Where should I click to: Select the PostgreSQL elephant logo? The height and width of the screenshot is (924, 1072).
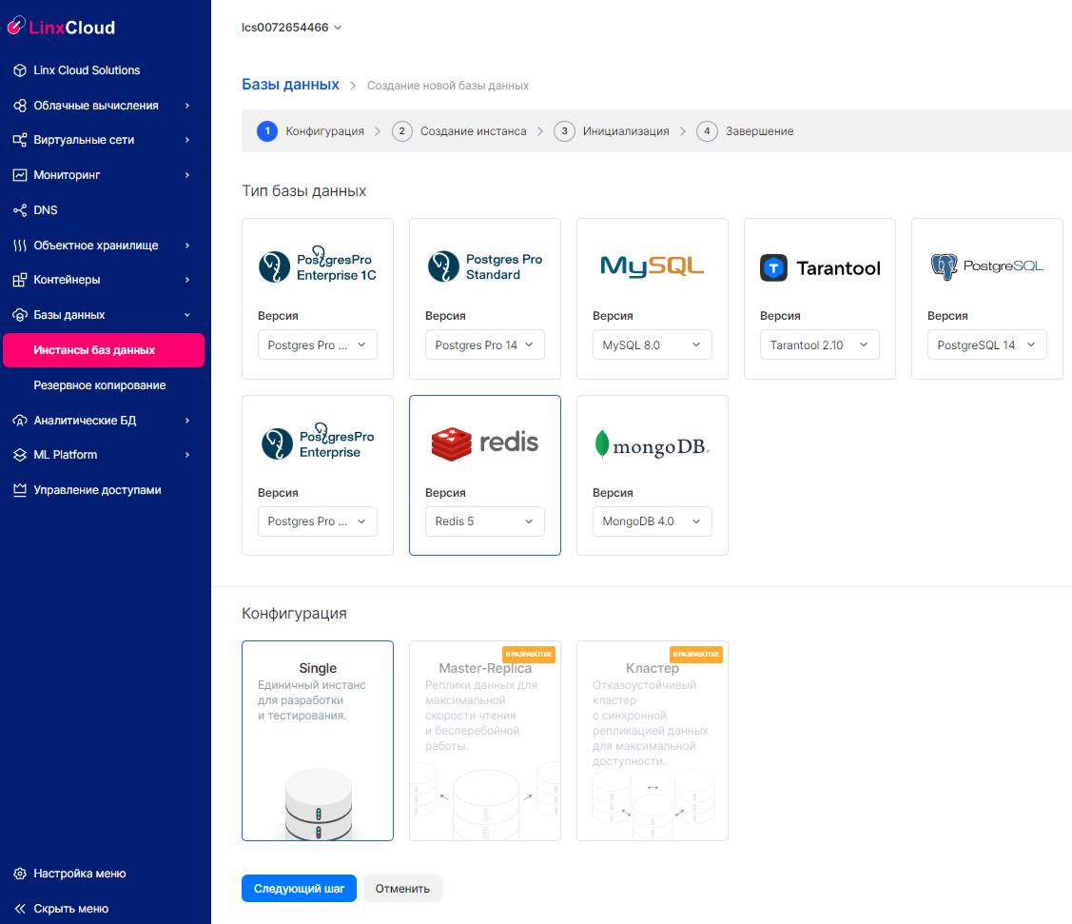click(x=986, y=266)
